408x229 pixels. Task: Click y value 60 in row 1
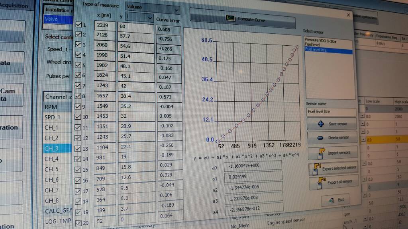(135, 27)
